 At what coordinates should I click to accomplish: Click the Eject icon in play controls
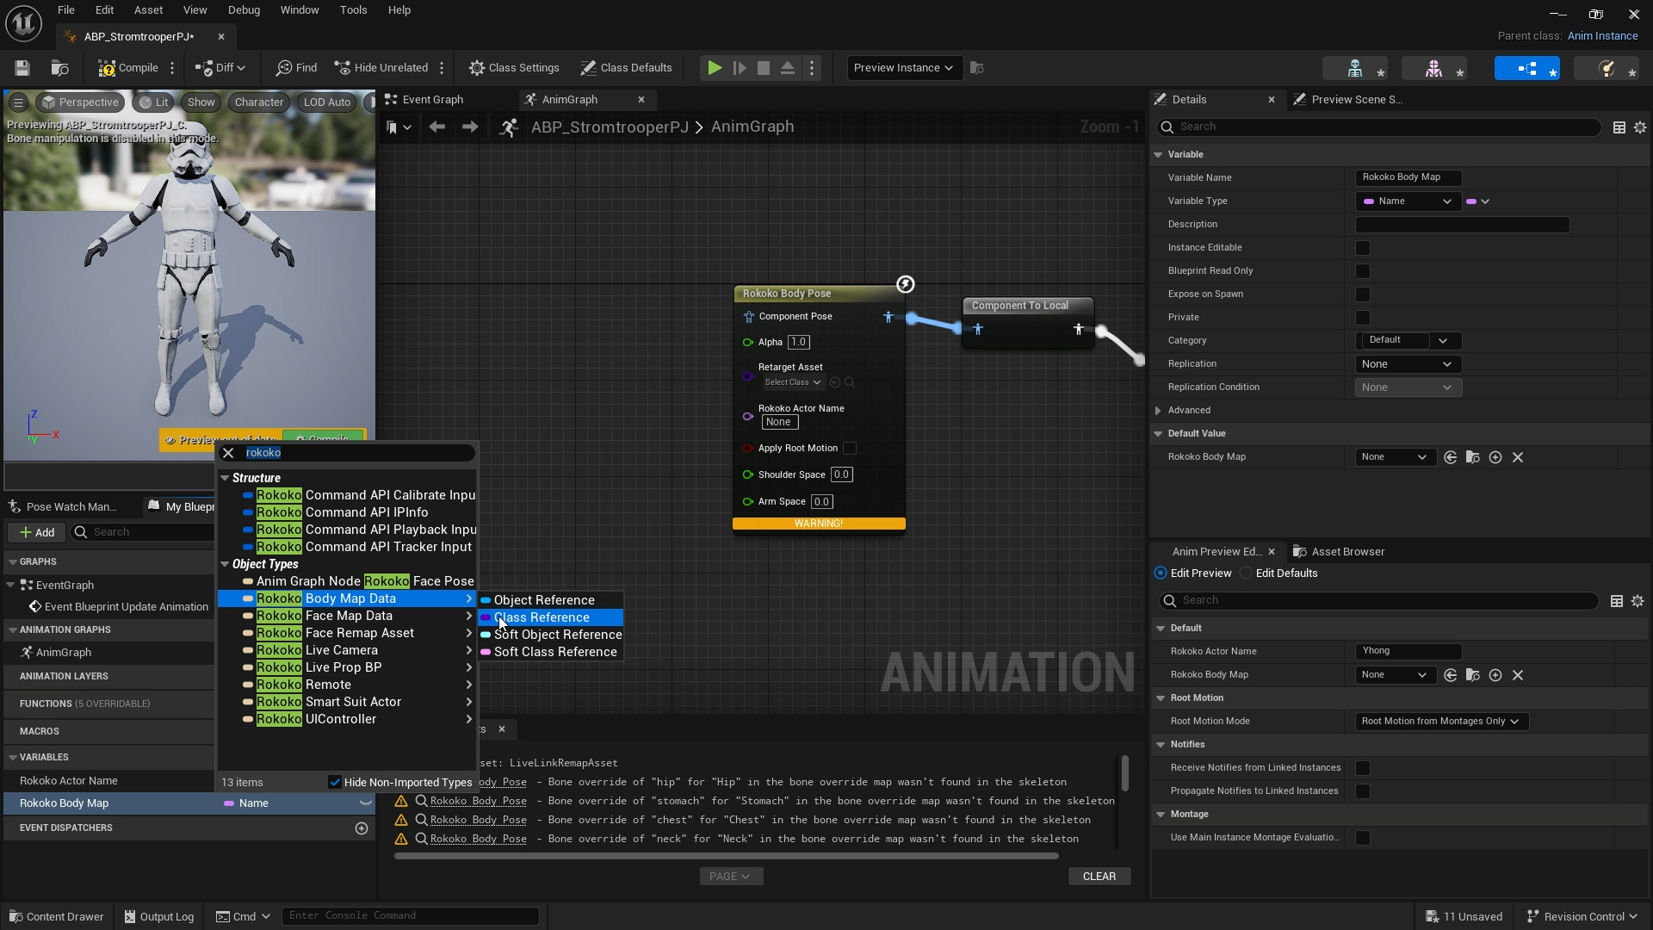pos(788,68)
